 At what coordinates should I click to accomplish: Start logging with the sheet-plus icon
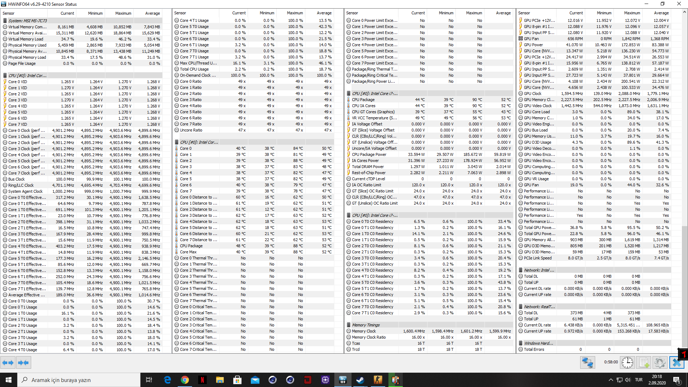(644, 363)
